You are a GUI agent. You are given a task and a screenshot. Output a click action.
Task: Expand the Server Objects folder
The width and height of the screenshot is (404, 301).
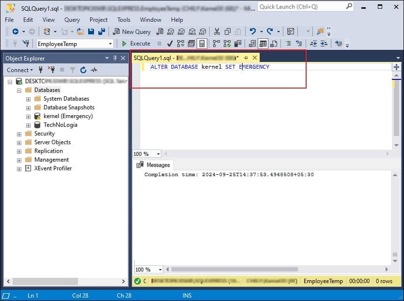pos(19,143)
